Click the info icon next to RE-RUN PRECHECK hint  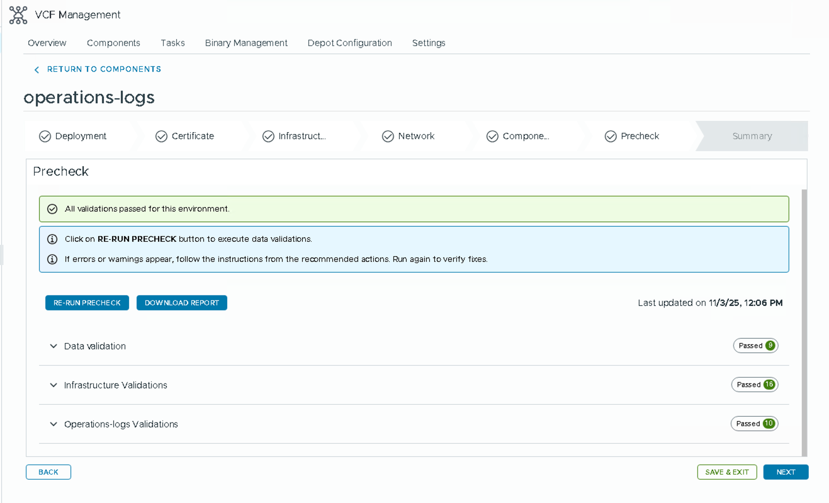(x=53, y=240)
